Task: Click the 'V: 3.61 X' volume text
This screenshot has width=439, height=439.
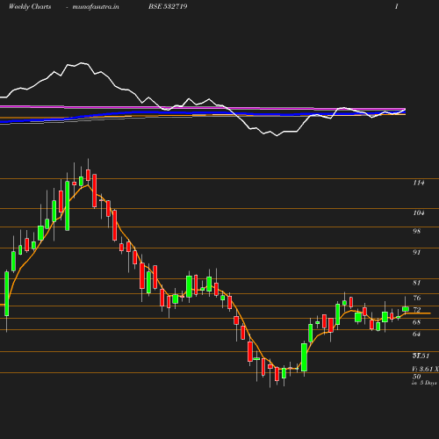Action: (x=426, y=369)
